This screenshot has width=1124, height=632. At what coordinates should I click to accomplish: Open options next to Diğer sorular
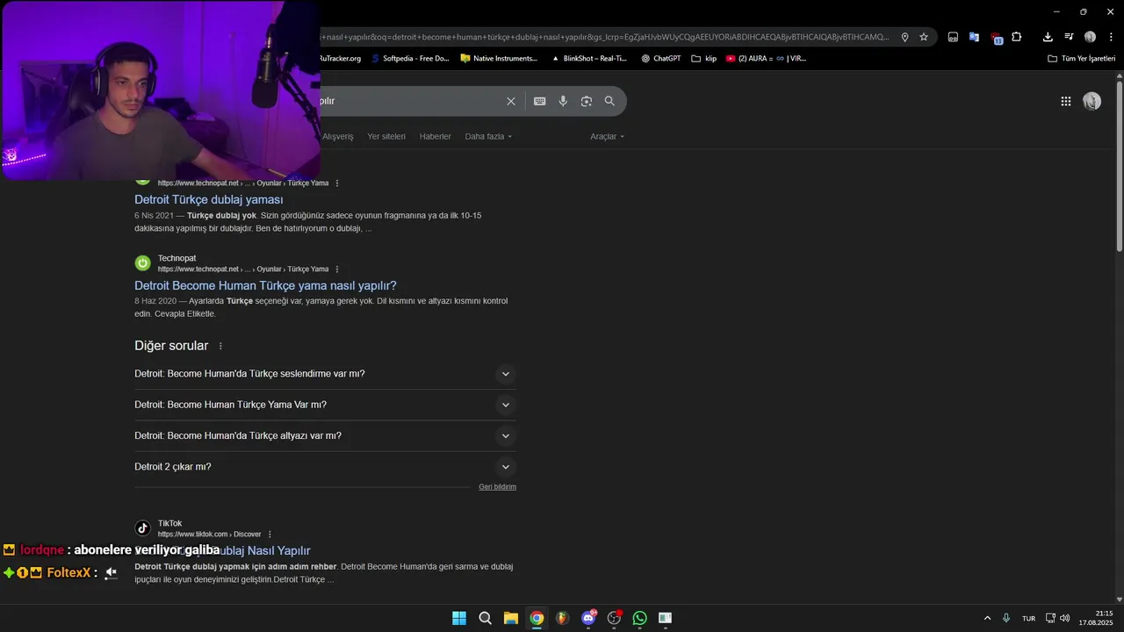(220, 346)
